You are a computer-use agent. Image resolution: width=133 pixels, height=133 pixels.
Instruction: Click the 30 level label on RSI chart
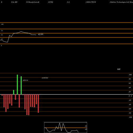tap(2, 39)
